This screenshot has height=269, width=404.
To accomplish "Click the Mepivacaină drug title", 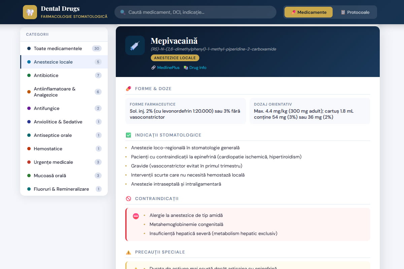I will (x=174, y=41).
